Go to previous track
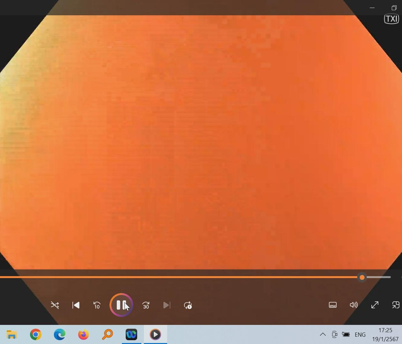 [76, 305]
